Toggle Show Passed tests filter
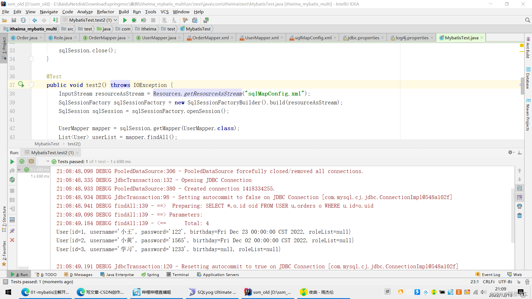The width and height of the screenshot is (532, 299). [22, 161]
